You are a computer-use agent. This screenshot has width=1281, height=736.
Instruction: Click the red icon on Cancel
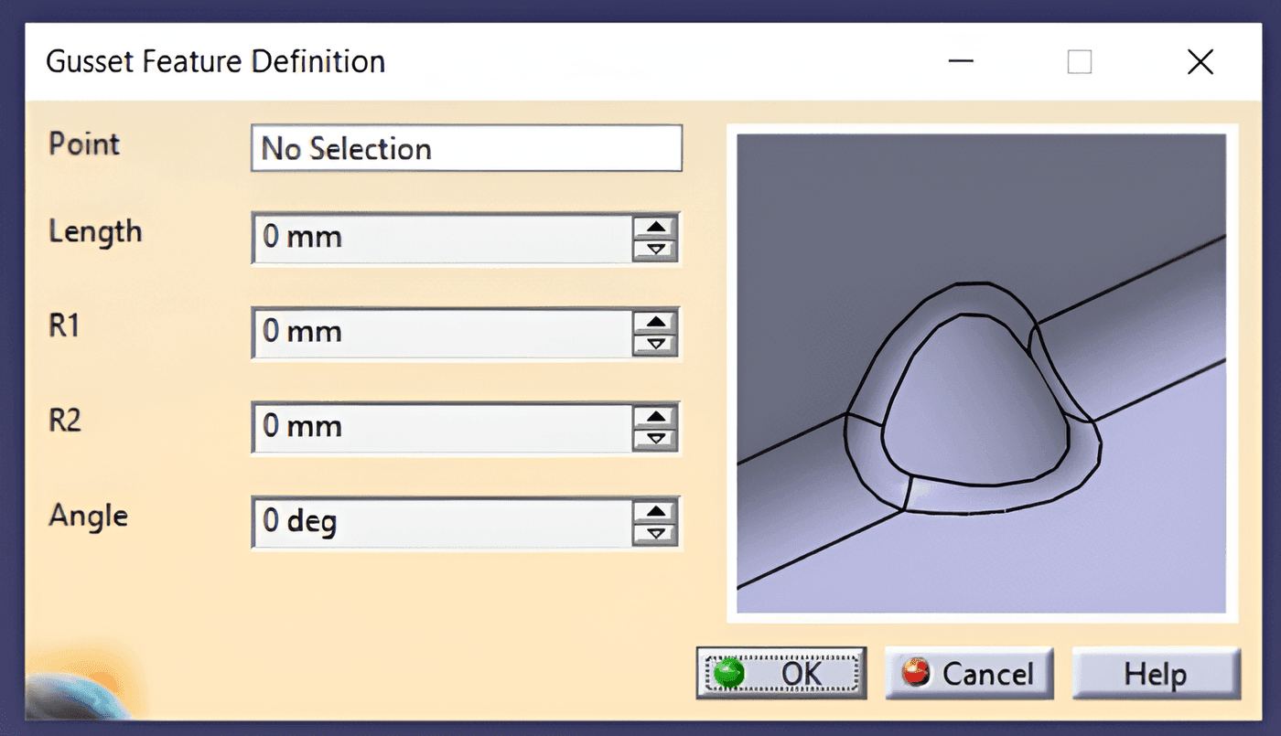pyautogui.click(x=914, y=674)
